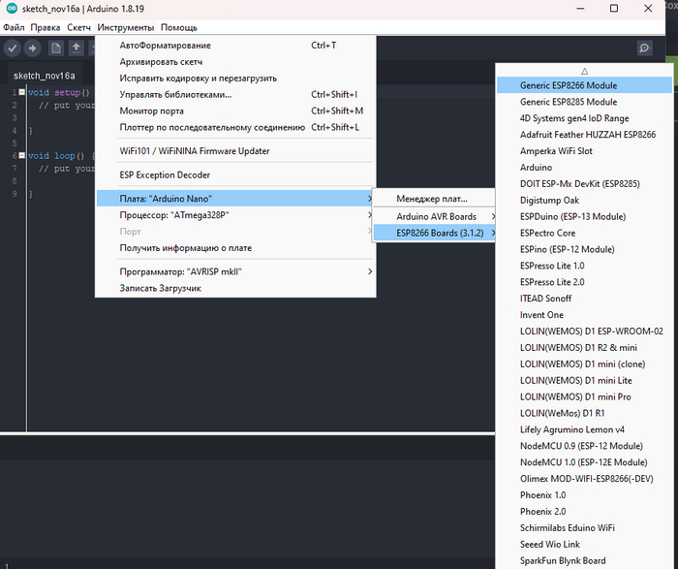Select Seeed Wio Link board
This screenshot has height=569, width=678.
pyautogui.click(x=585, y=545)
